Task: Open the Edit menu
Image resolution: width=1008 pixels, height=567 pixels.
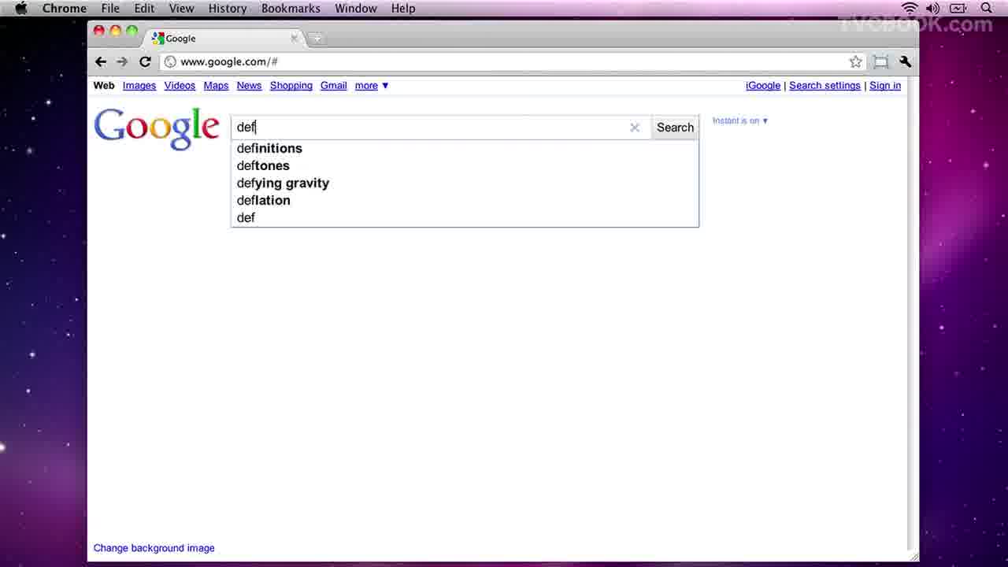Action: (x=144, y=8)
